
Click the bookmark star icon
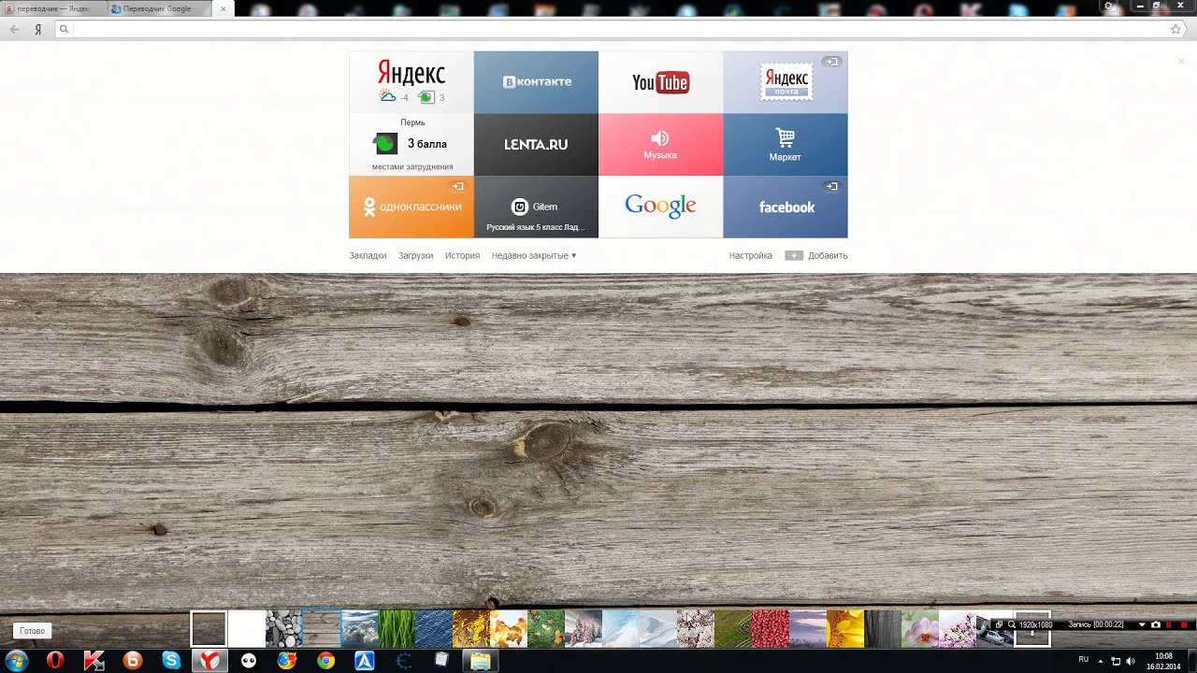pyautogui.click(x=1175, y=29)
